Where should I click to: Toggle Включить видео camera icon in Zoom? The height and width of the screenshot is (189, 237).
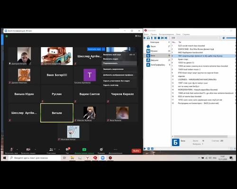pos(28,149)
